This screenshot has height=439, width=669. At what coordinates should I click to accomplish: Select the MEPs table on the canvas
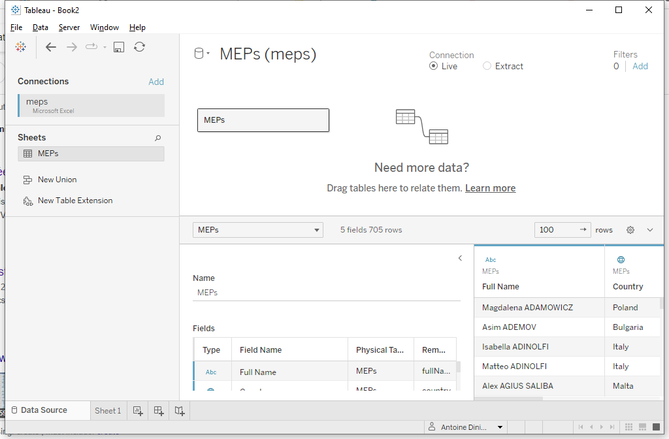click(x=263, y=120)
